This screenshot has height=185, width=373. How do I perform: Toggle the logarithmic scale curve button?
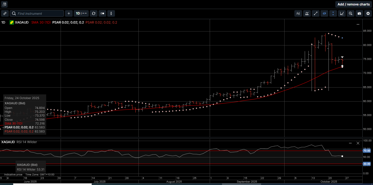(342, 13)
